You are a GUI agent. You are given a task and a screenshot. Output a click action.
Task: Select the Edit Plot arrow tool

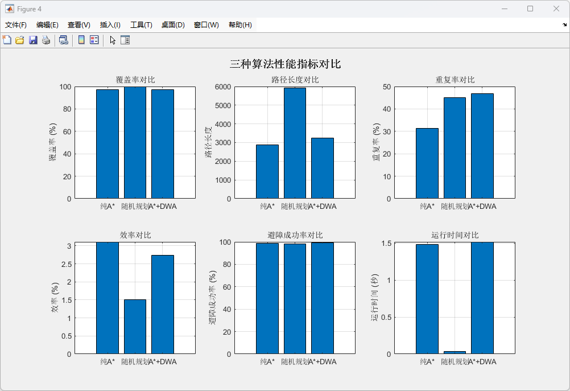tap(113, 40)
